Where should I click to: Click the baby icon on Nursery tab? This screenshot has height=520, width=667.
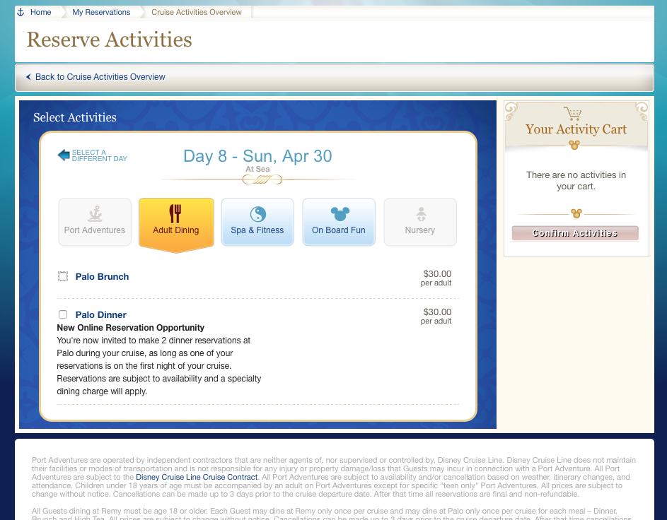(421, 214)
